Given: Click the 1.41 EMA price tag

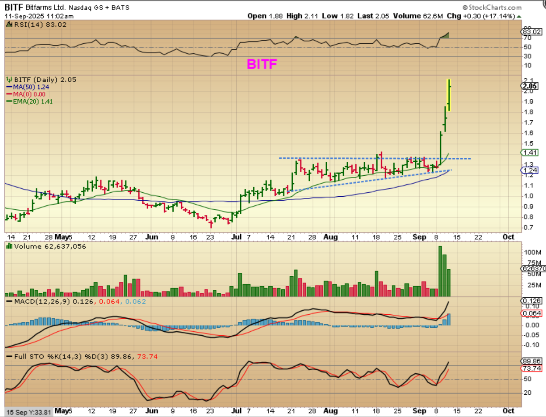Looking at the screenshot, I should [530, 153].
